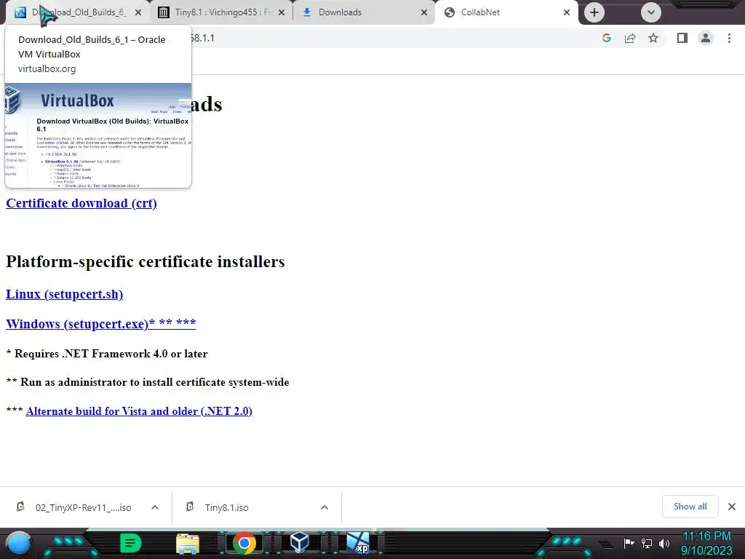Click the VirtualBox tab preview thumbnail
745x559 pixels.
98,135
